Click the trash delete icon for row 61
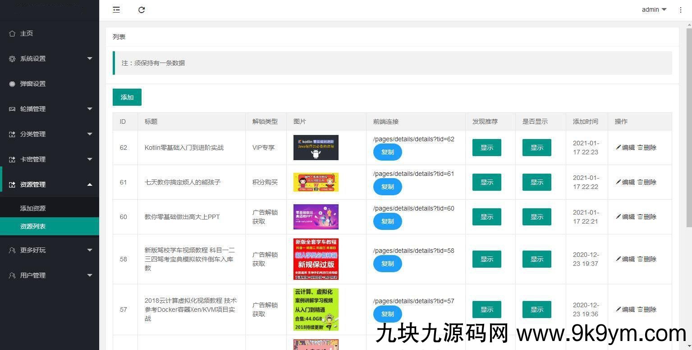692x350 pixels. click(640, 182)
